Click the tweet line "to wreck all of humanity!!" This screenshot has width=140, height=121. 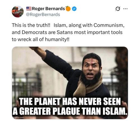(41, 39)
